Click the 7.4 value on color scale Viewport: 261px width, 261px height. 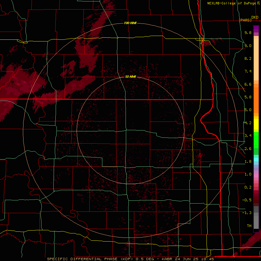tap(248, 71)
